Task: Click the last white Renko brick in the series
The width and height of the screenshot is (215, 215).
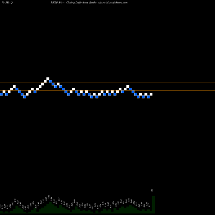Action: (151, 94)
